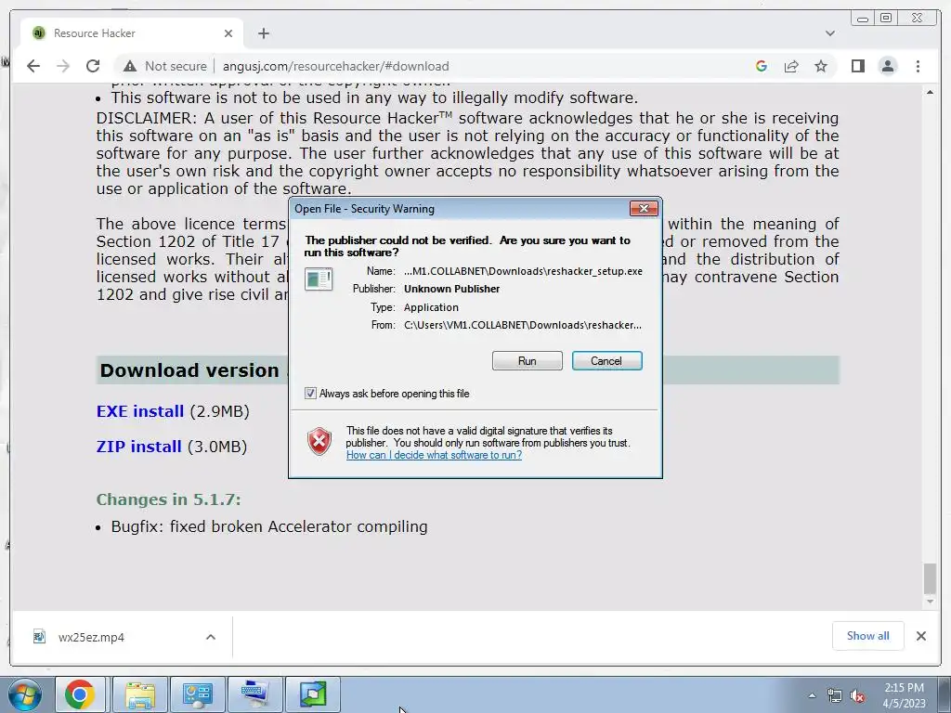Viewport: 951px width, 713px height.
Task: Open the Windows Start menu
Action: [x=25, y=694]
